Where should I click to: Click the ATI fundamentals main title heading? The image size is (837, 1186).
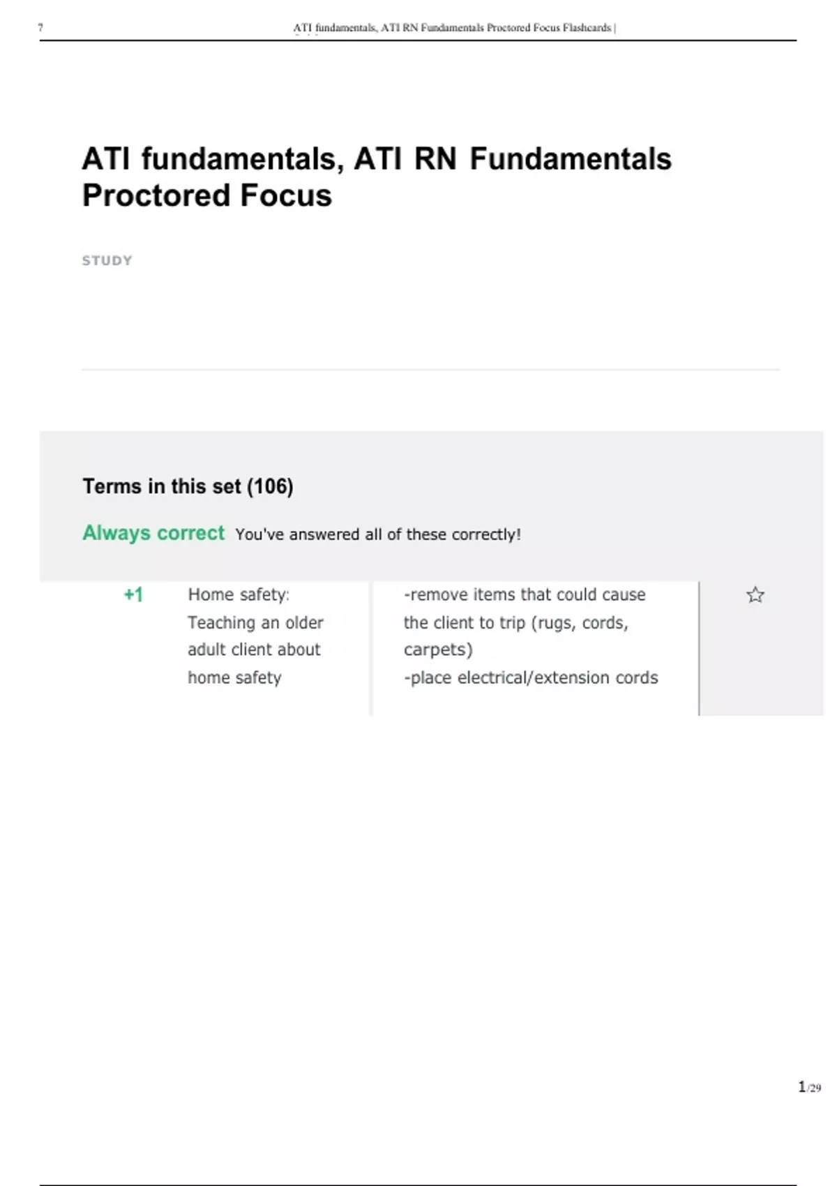click(x=376, y=159)
